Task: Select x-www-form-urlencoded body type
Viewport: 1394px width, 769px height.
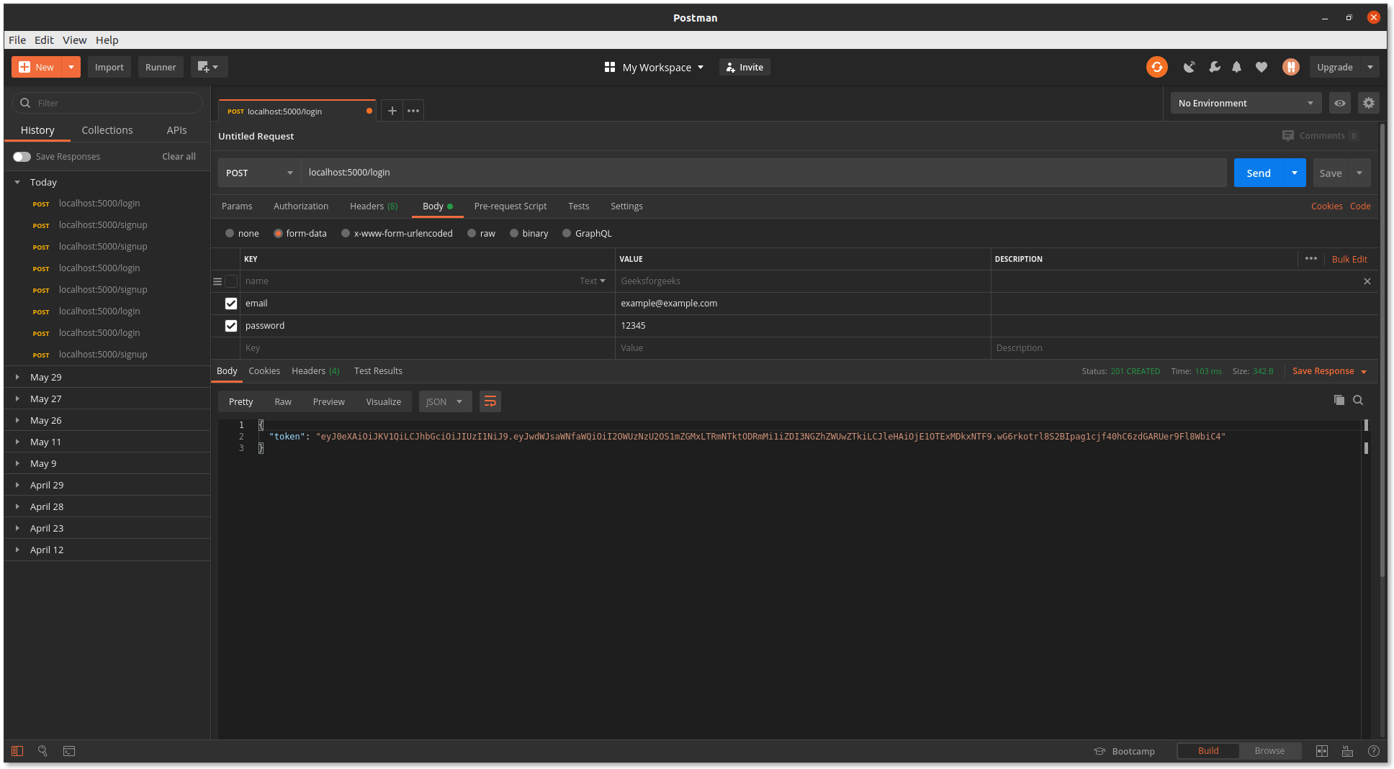Action: click(x=346, y=233)
